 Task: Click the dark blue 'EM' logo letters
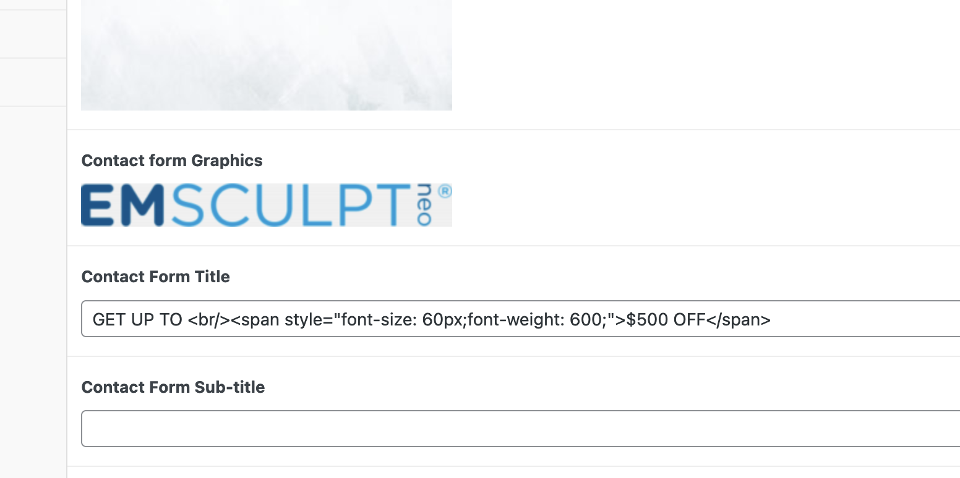click(x=122, y=206)
